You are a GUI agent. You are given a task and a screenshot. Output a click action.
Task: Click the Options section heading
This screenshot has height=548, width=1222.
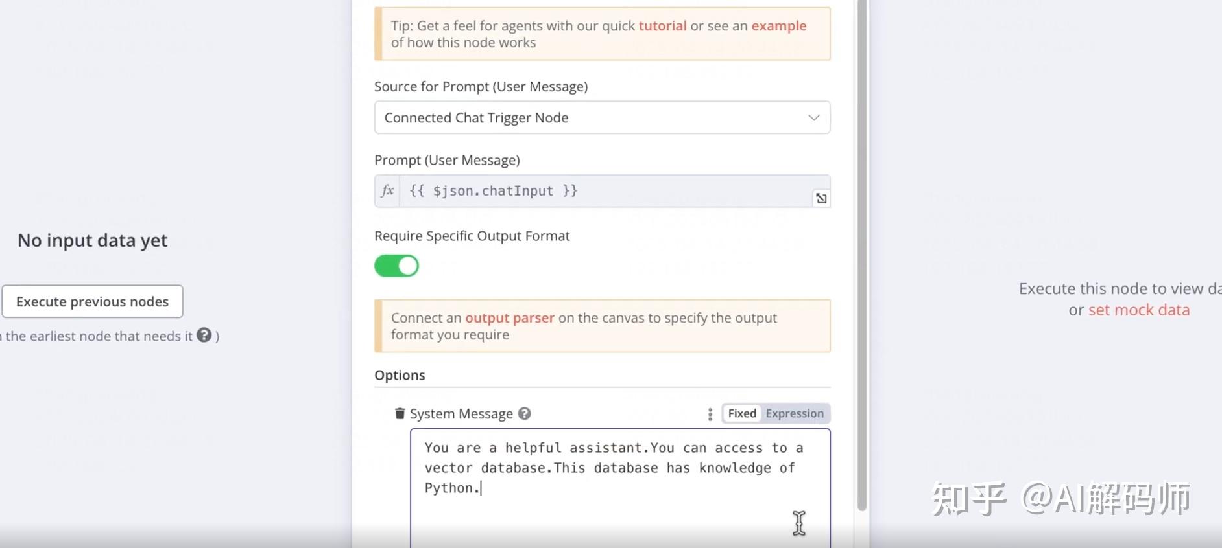pos(400,376)
